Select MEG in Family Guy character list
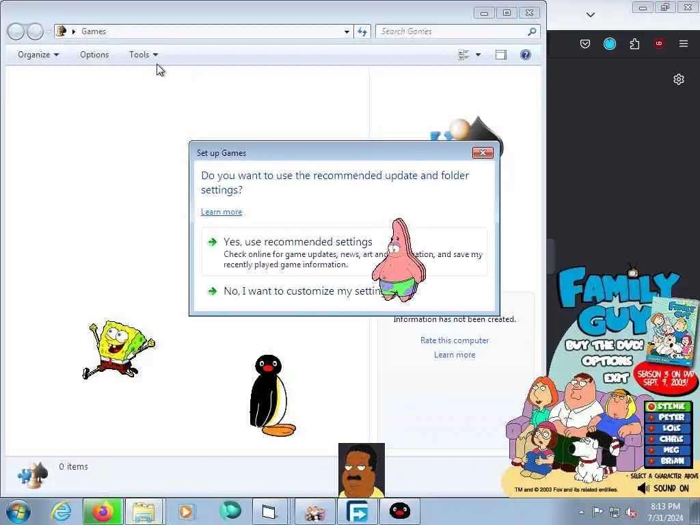Image resolution: width=700 pixels, height=525 pixels. pyautogui.click(x=669, y=450)
